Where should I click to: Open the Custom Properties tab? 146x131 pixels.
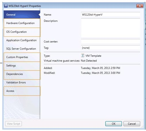click(x=22, y=57)
